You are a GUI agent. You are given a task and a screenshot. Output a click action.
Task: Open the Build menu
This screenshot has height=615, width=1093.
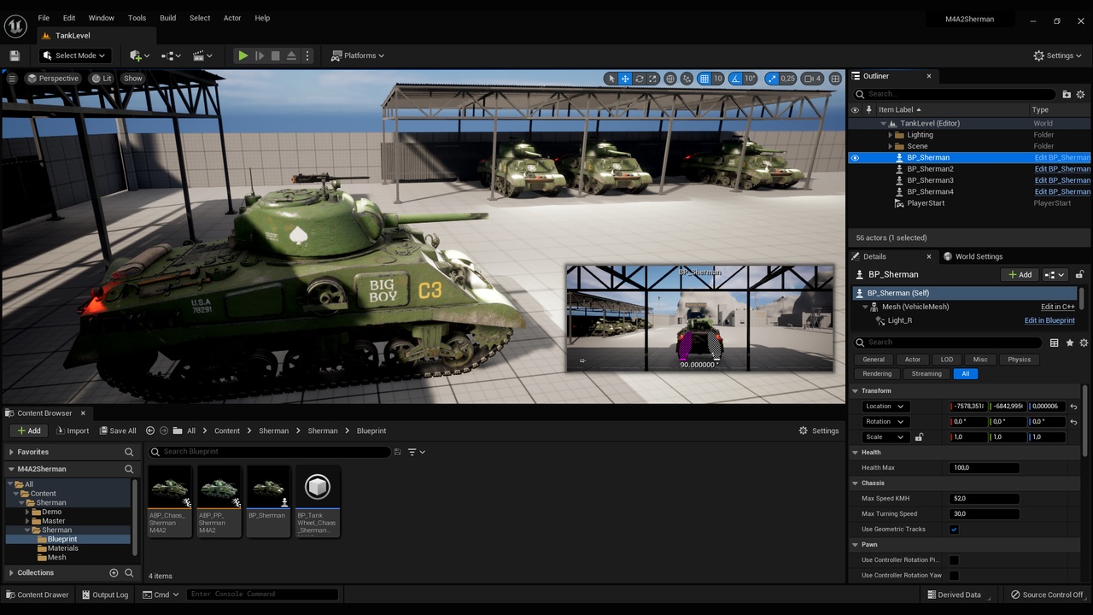[168, 18]
